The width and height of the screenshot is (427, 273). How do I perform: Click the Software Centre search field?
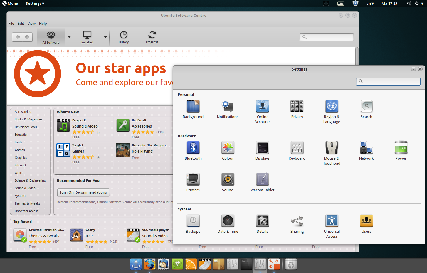[x=327, y=37]
